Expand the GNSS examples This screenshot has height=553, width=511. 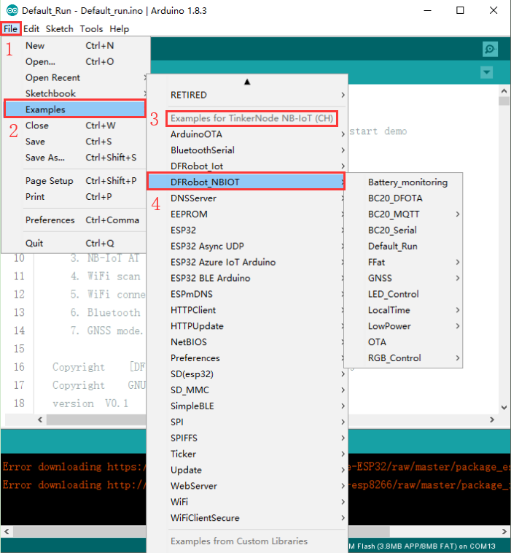(x=403, y=278)
